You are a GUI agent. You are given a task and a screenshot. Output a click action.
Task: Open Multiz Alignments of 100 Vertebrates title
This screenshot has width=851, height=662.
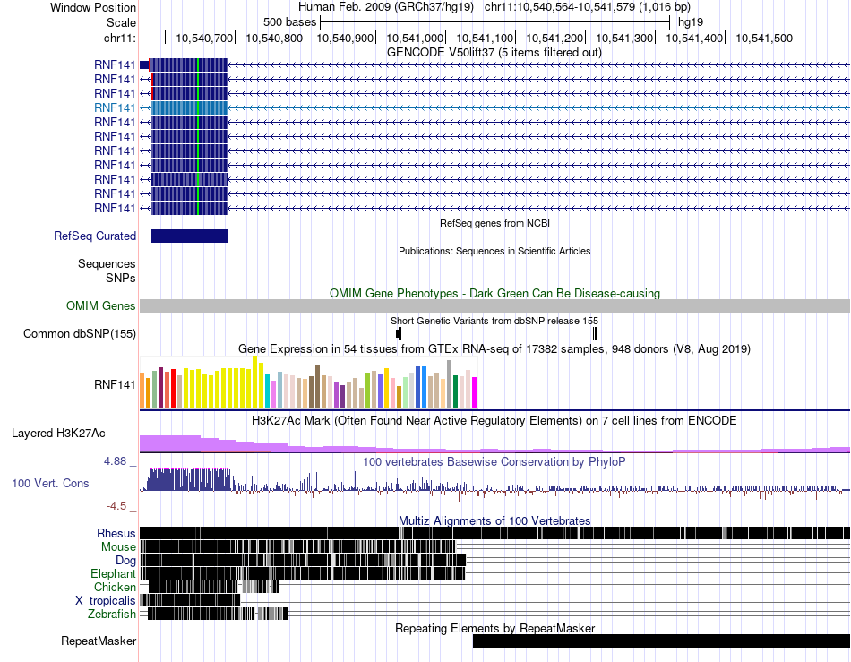[494, 521]
